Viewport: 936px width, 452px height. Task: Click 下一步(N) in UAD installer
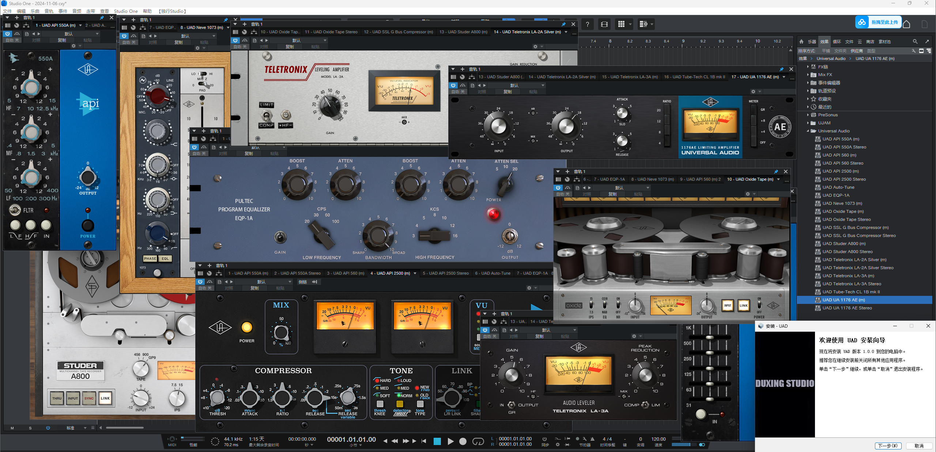(888, 446)
